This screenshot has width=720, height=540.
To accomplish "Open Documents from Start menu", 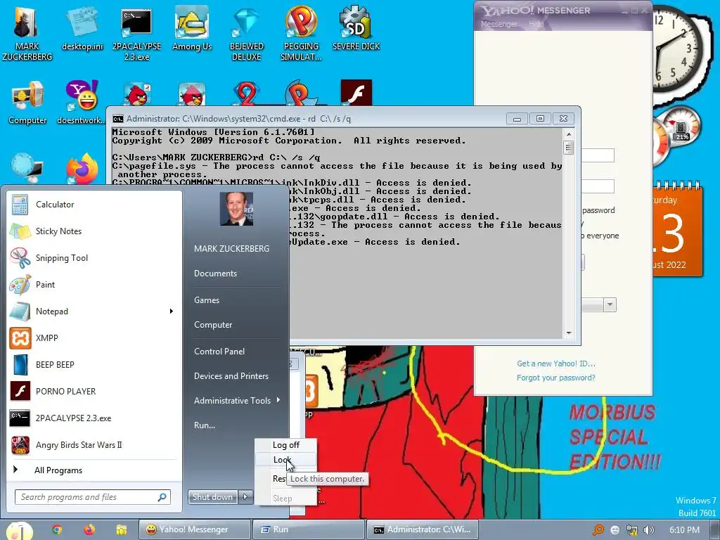I will pyautogui.click(x=215, y=274).
